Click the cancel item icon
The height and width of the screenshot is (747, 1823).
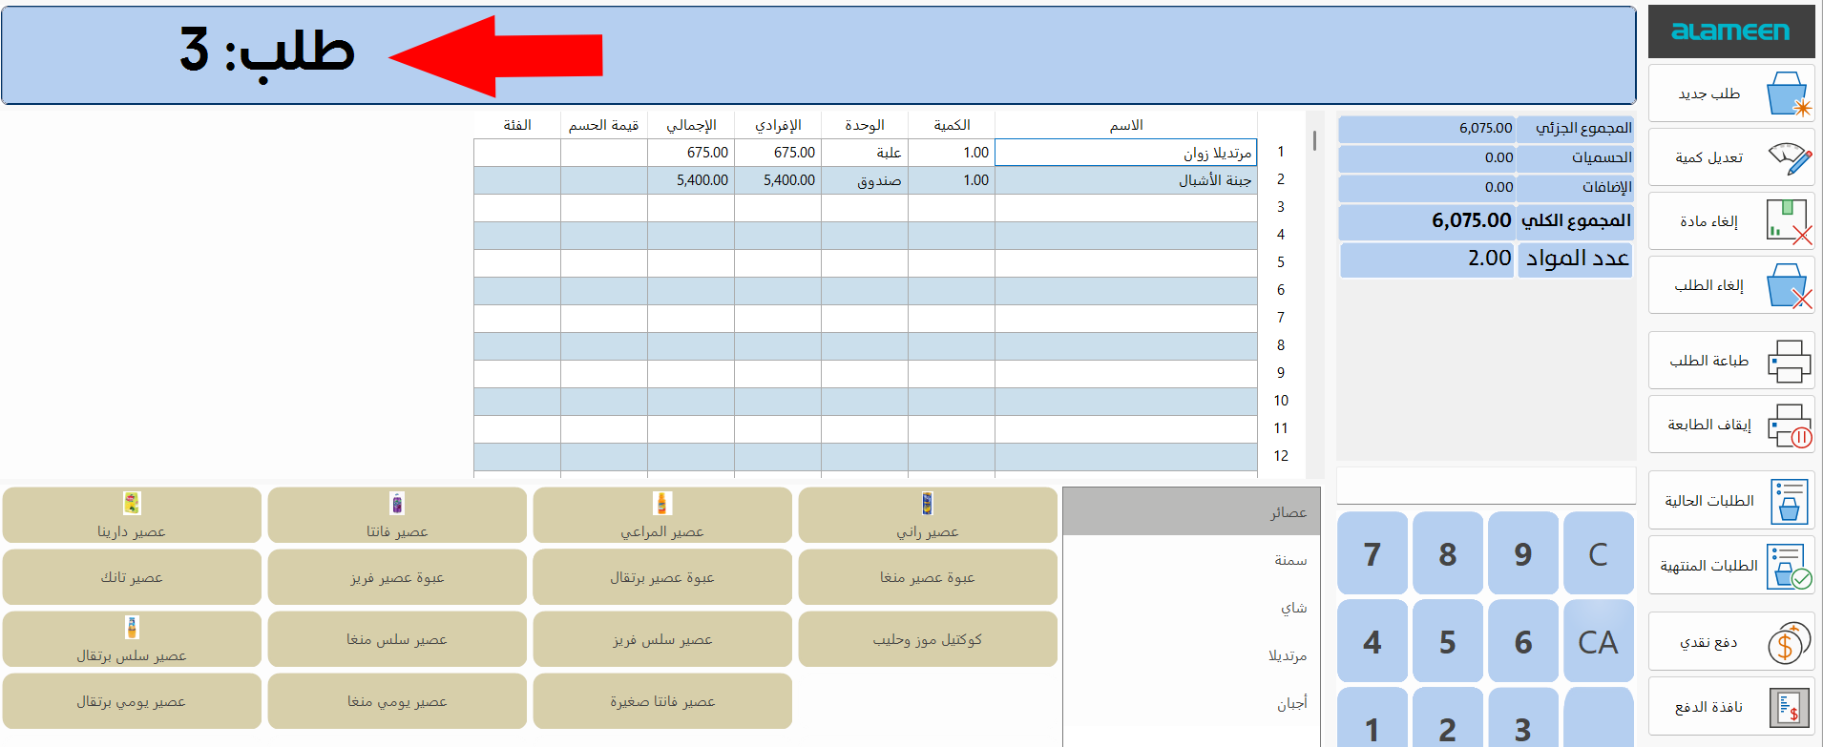[x=1789, y=221]
